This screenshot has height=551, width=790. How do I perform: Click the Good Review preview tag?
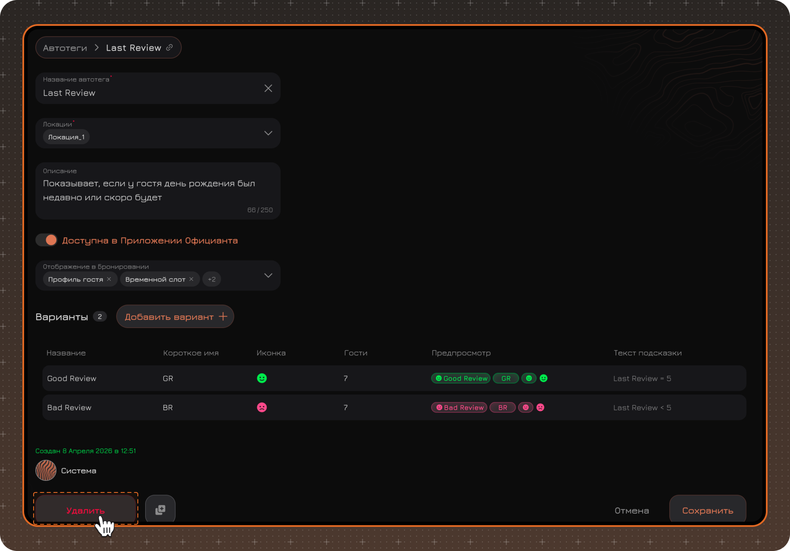click(461, 378)
